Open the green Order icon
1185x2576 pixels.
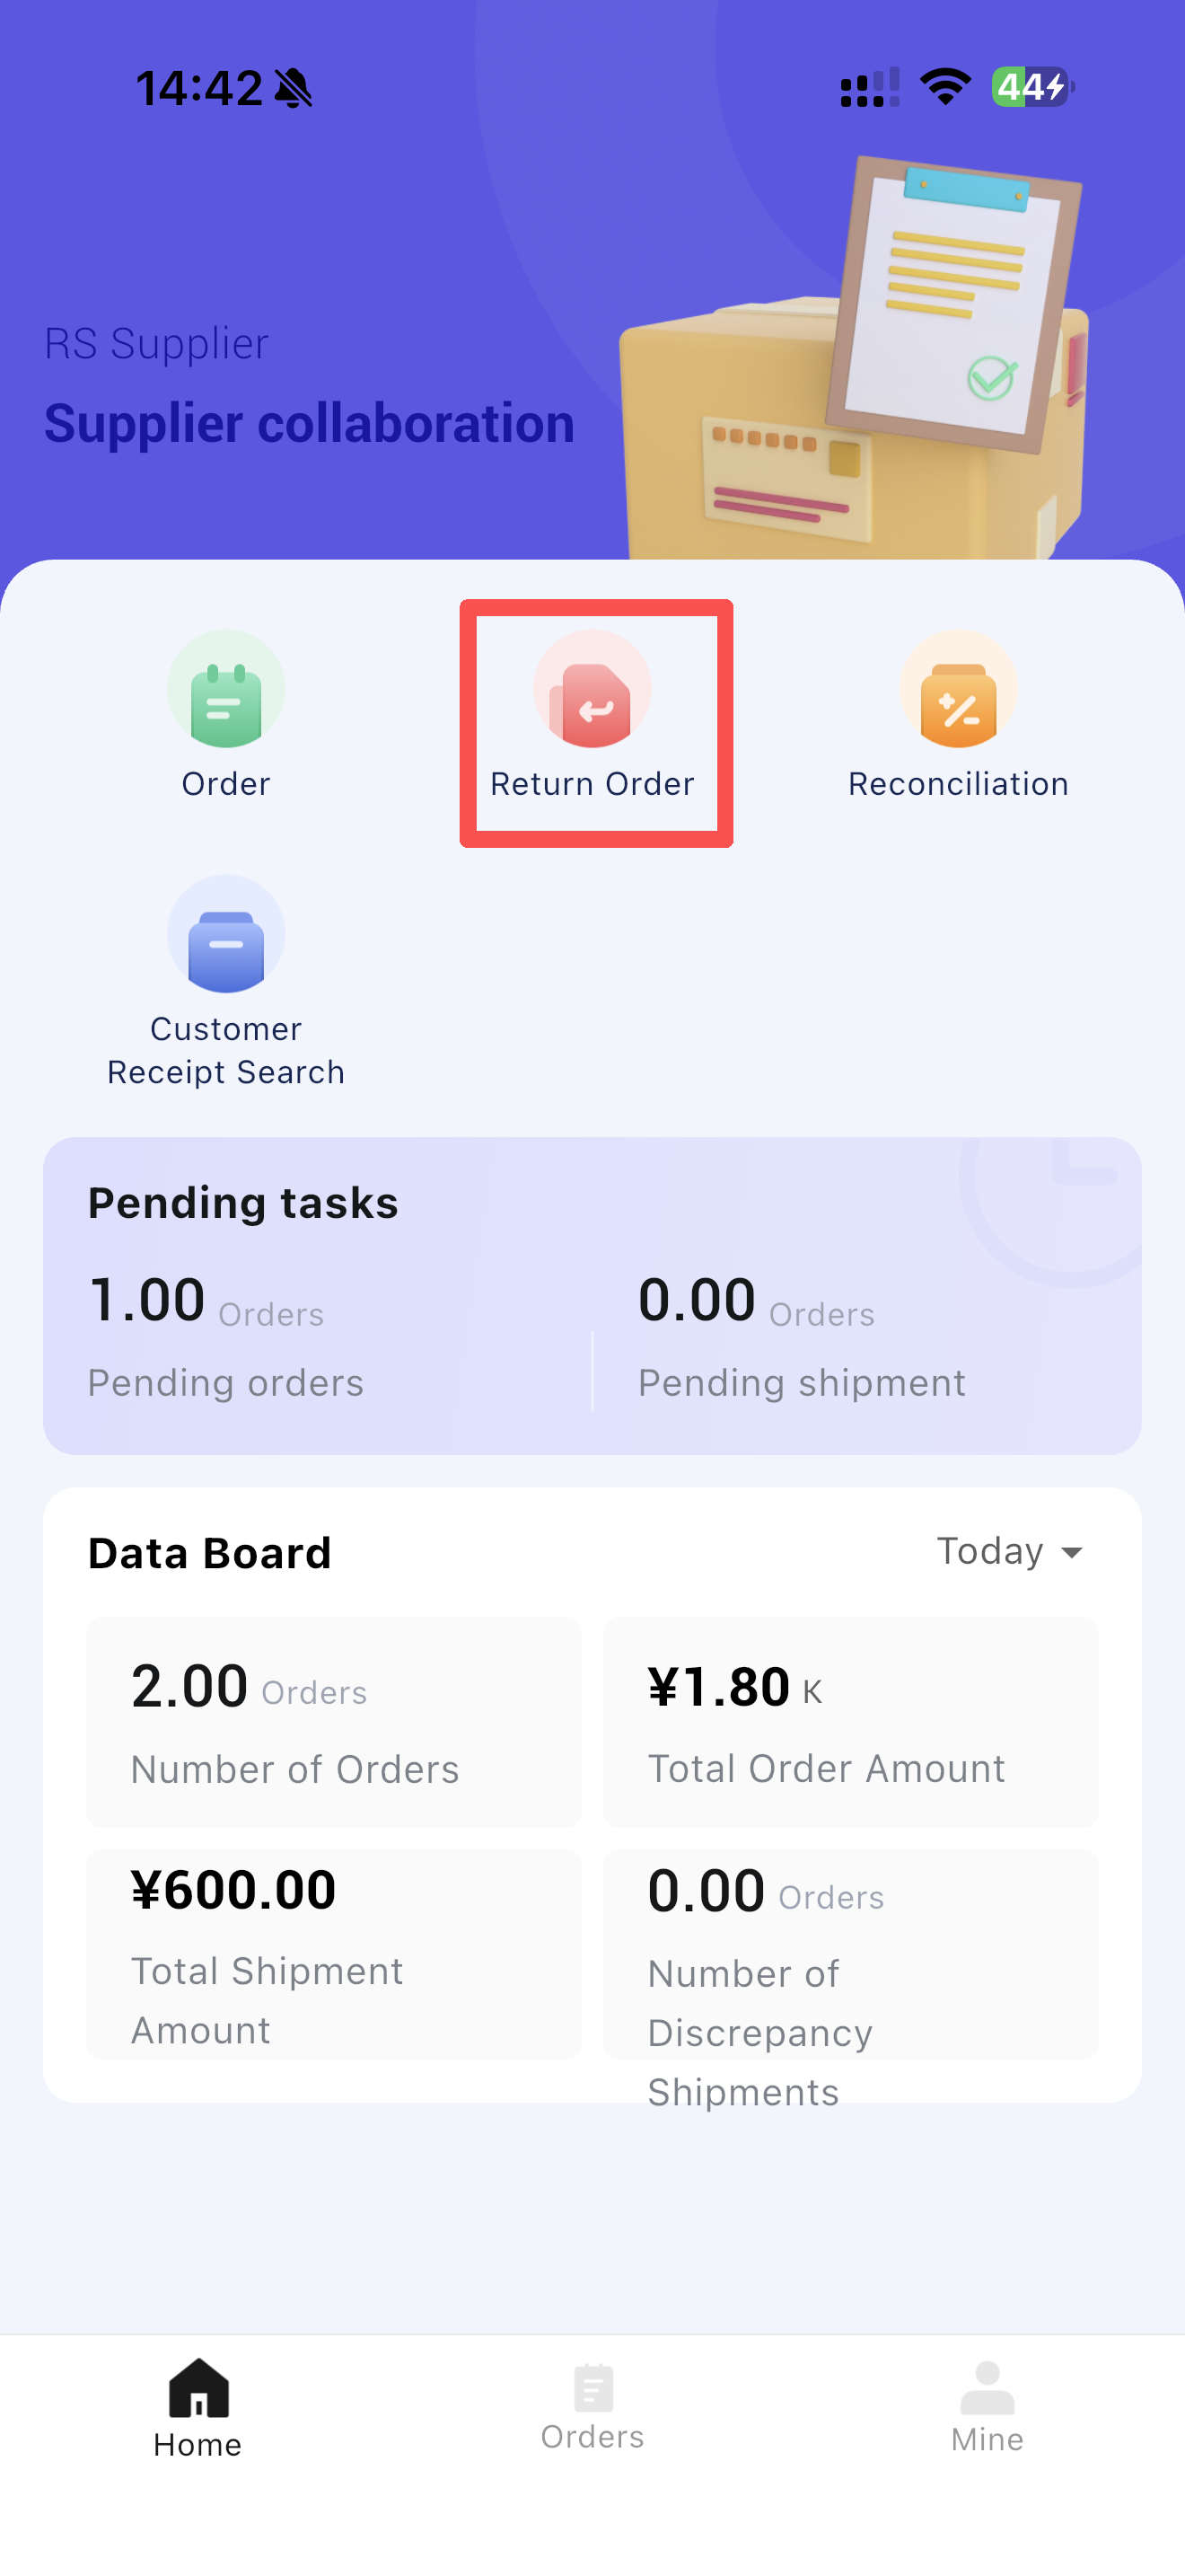(226, 690)
